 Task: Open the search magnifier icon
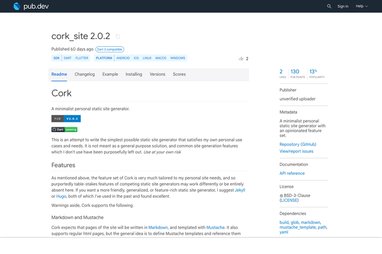(x=329, y=6)
